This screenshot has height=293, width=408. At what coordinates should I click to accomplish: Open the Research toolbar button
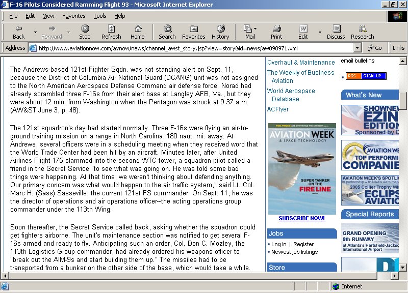(x=362, y=32)
